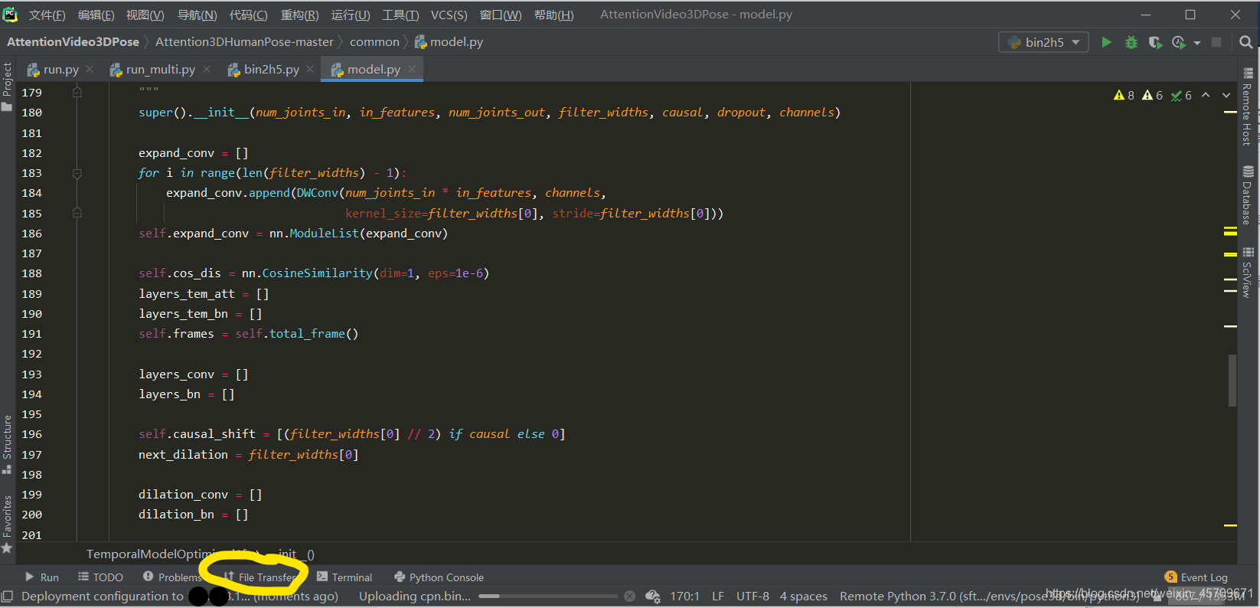Open the Remote Host tool window
The width and height of the screenshot is (1260, 608).
pyautogui.click(x=1248, y=107)
